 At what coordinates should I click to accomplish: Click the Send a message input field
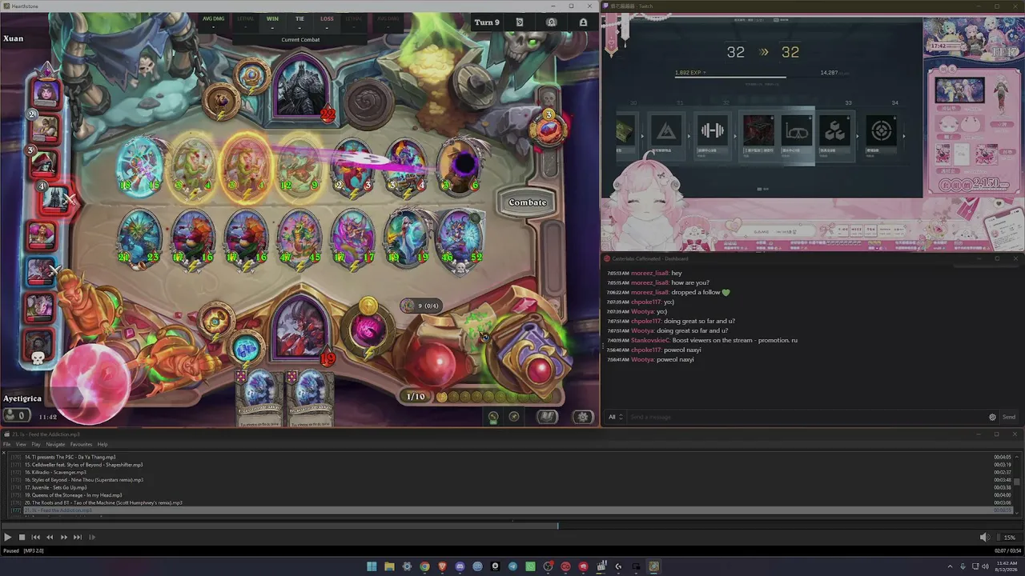click(x=806, y=417)
